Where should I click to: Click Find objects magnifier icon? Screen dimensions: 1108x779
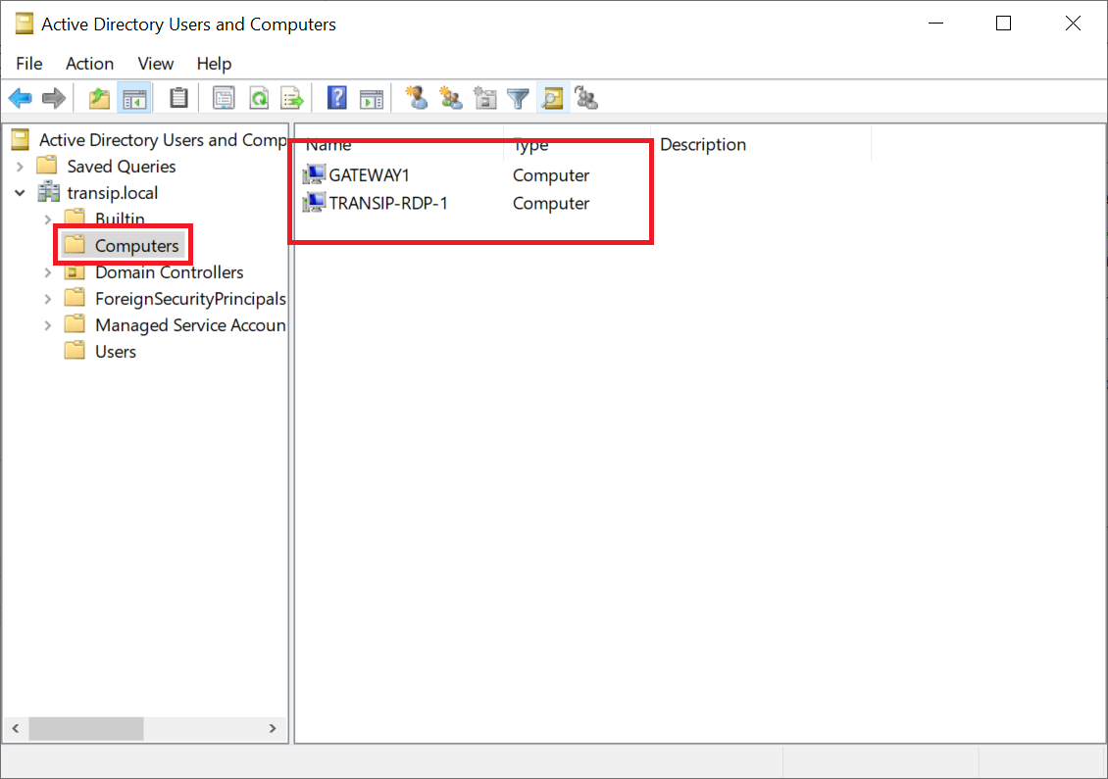[553, 98]
